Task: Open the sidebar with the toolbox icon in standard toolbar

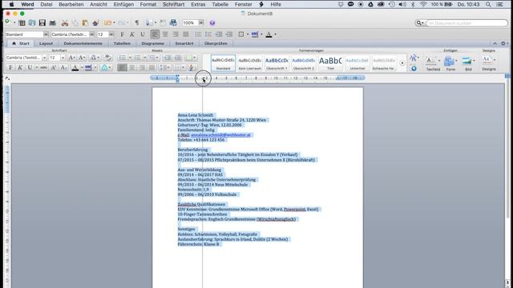Action: point(163,23)
